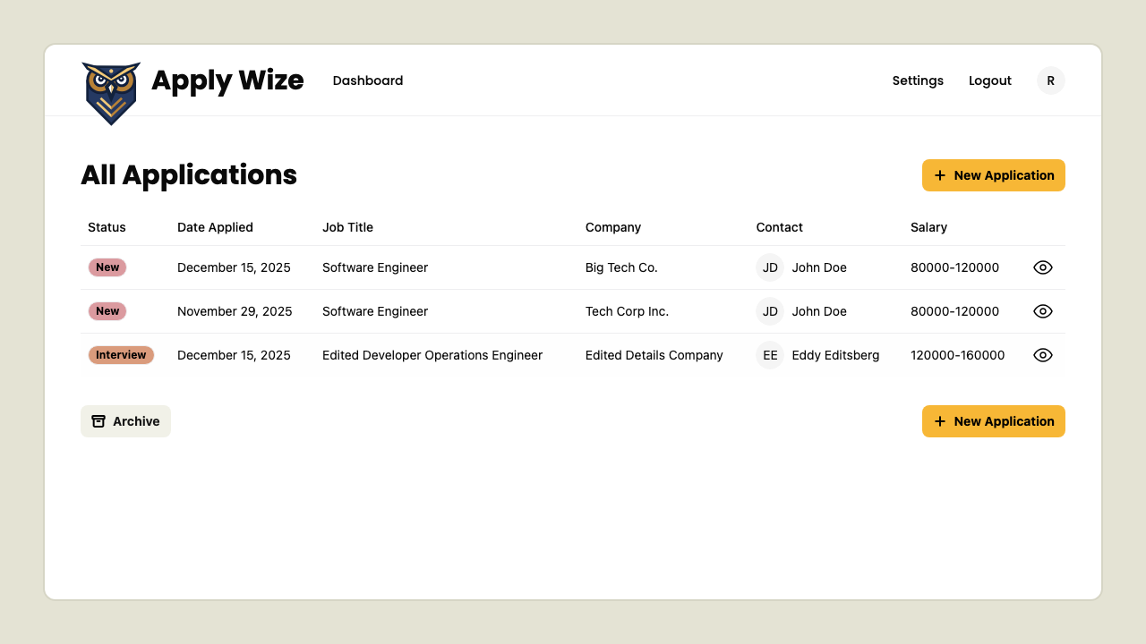Open the Dashboard page
The image size is (1146, 644).
pos(368,80)
